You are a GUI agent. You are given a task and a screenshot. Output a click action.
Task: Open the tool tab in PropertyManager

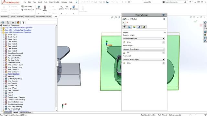tap(124, 27)
